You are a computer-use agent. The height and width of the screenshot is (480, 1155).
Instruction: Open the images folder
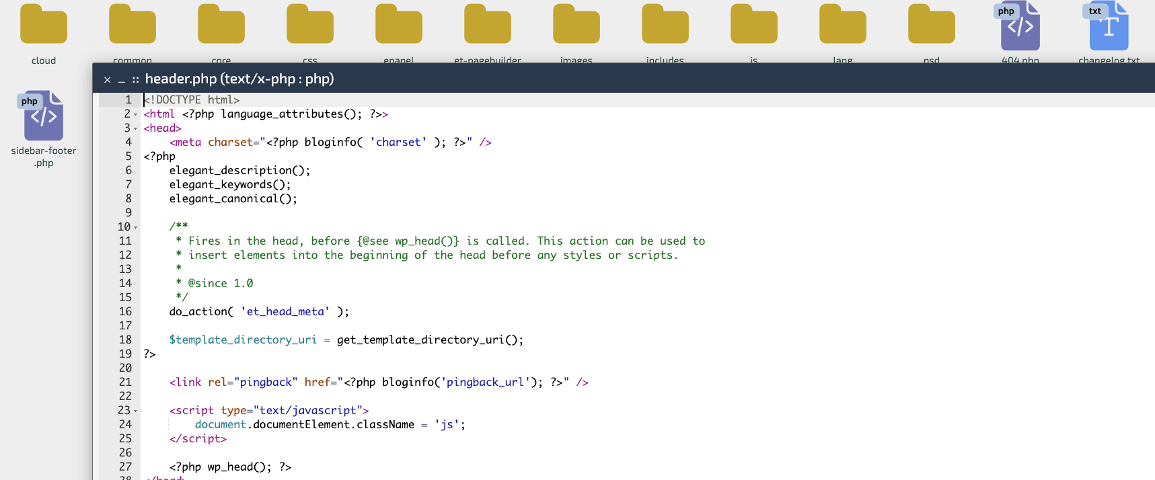(576, 24)
